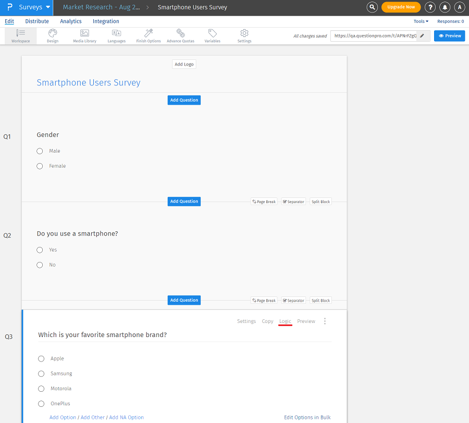Open the Tools dropdown

tap(420, 21)
